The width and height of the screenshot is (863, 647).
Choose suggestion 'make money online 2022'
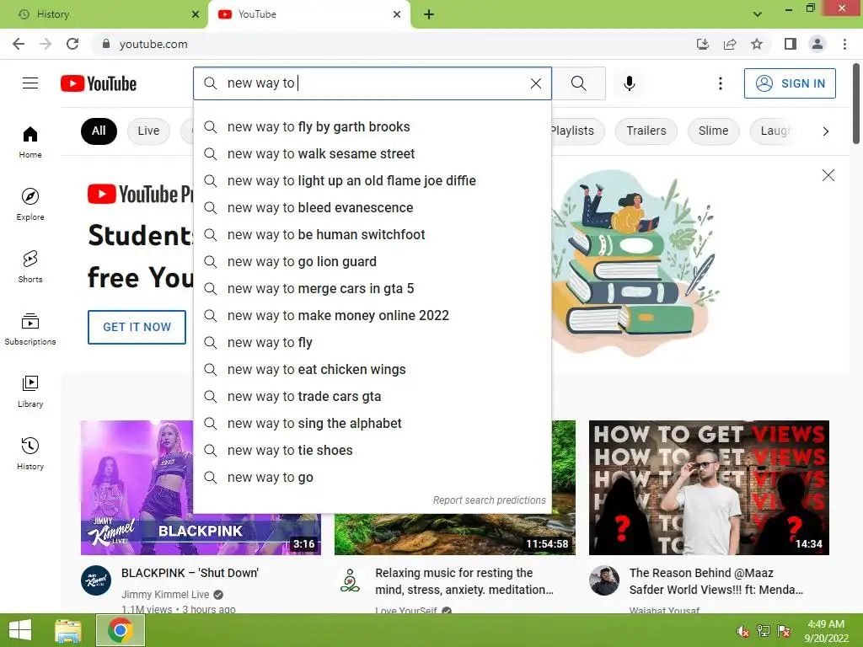[x=372, y=315]
